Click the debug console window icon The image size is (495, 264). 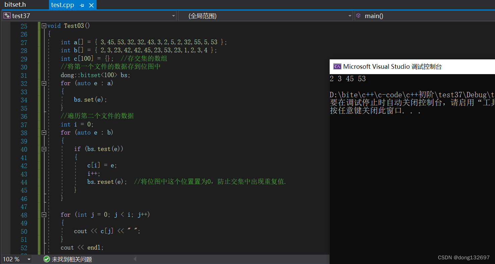(337, 66)
